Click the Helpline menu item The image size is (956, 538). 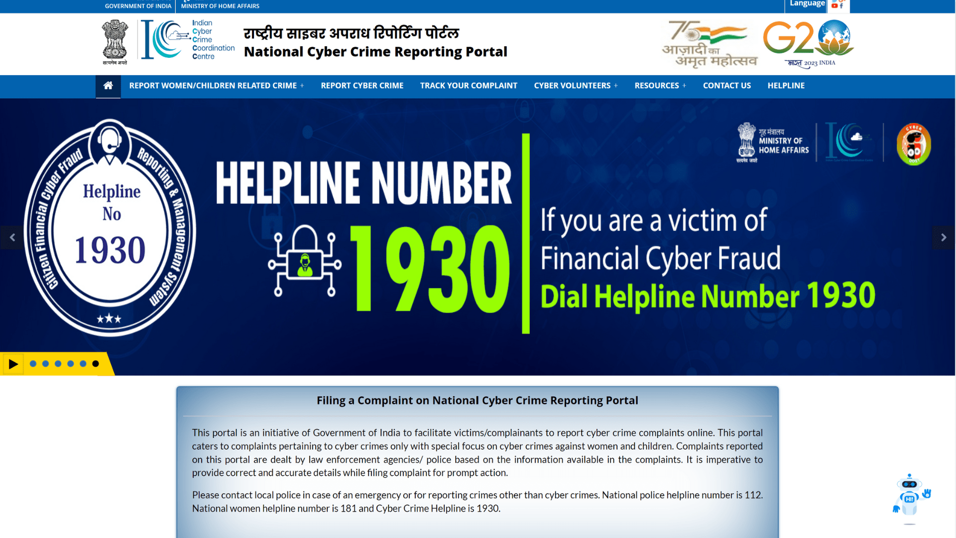click(786, 85)
